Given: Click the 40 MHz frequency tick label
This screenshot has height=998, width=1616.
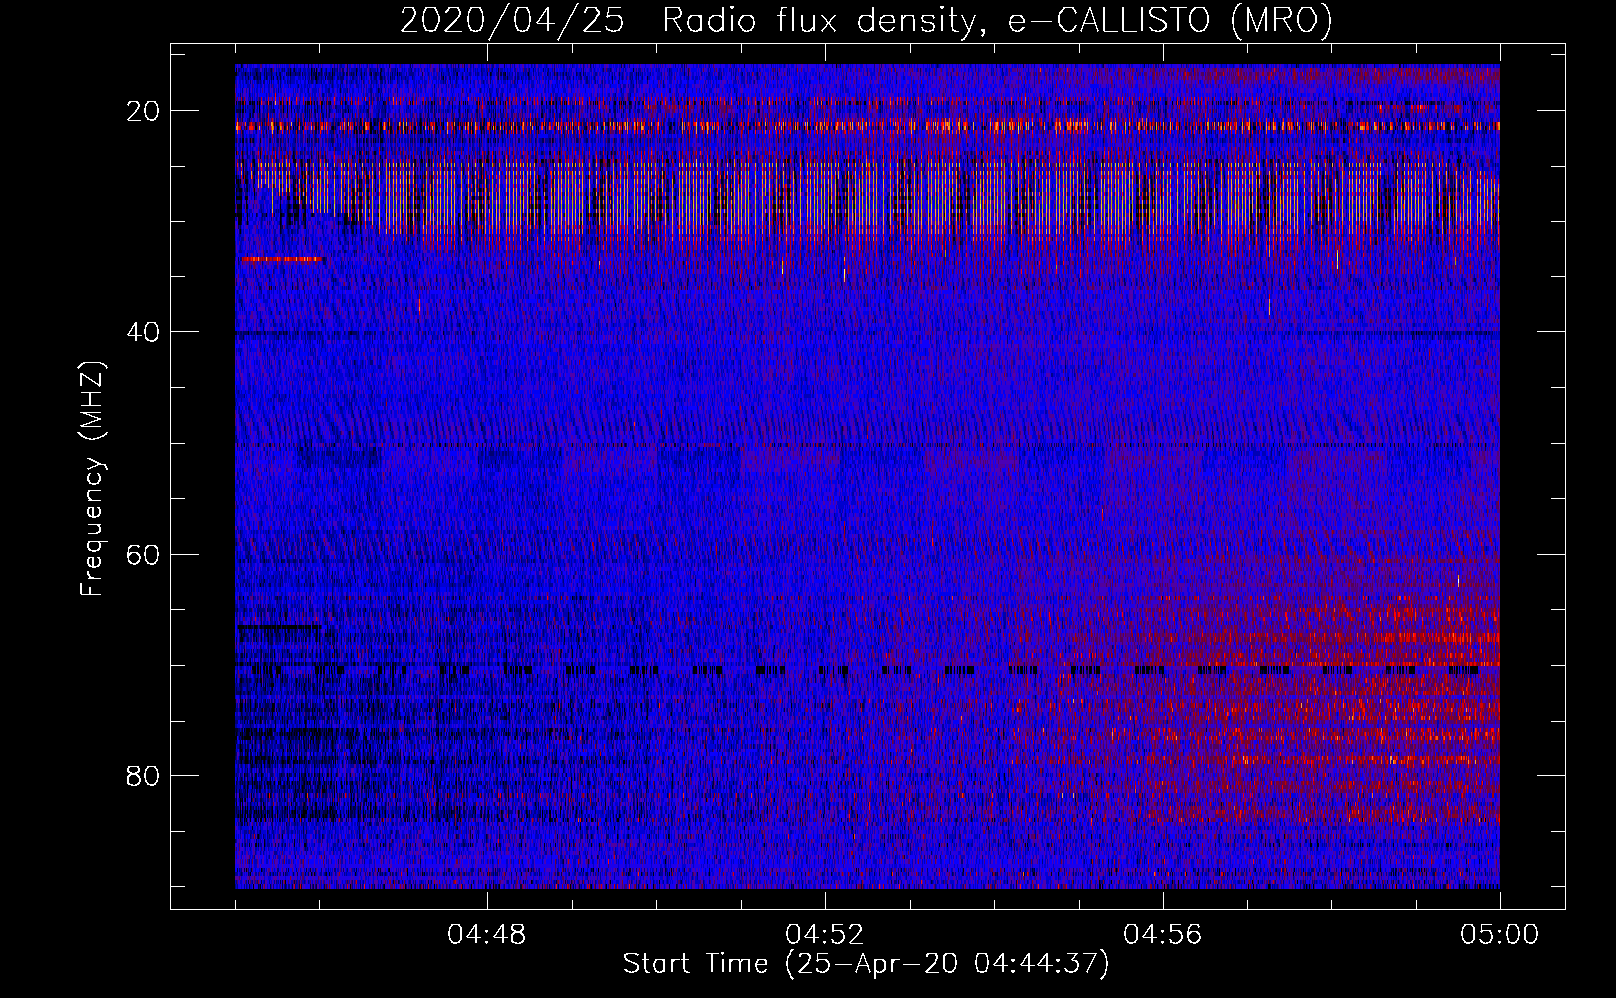Looking at the screenshot, I should pos(144,332).
